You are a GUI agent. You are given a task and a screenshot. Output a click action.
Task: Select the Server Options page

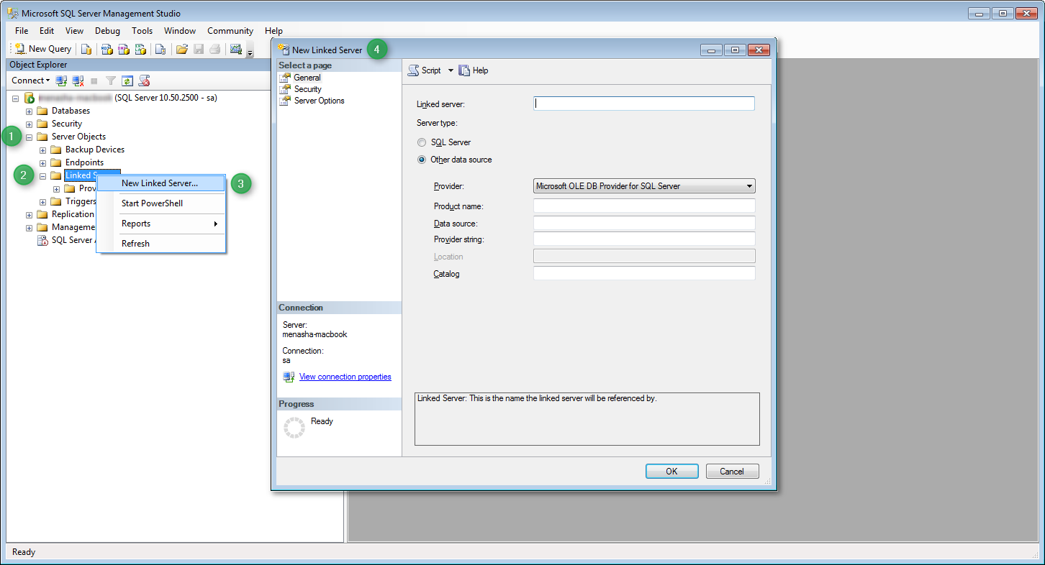pyautogui.click(x=319, y=101)
